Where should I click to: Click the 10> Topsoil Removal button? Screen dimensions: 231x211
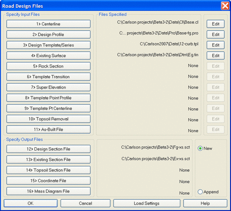coord(48,119)
